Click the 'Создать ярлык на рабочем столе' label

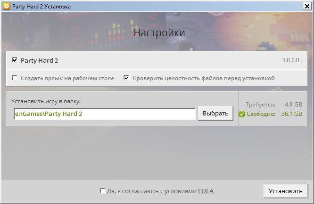[67, 78]
